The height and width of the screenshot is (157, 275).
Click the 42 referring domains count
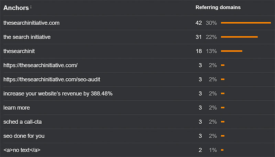point(198,23)
